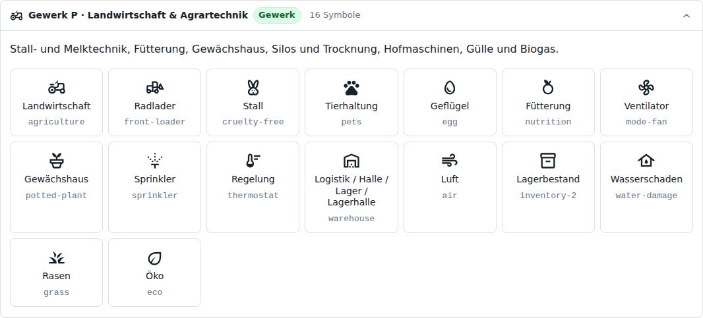Click the 'Tierhaltung' card title
This screenshot has width=703, height=318.
351,106
